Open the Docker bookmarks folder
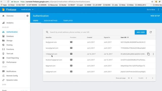This screenshot has height=91, width=162. tap(63, 5)
